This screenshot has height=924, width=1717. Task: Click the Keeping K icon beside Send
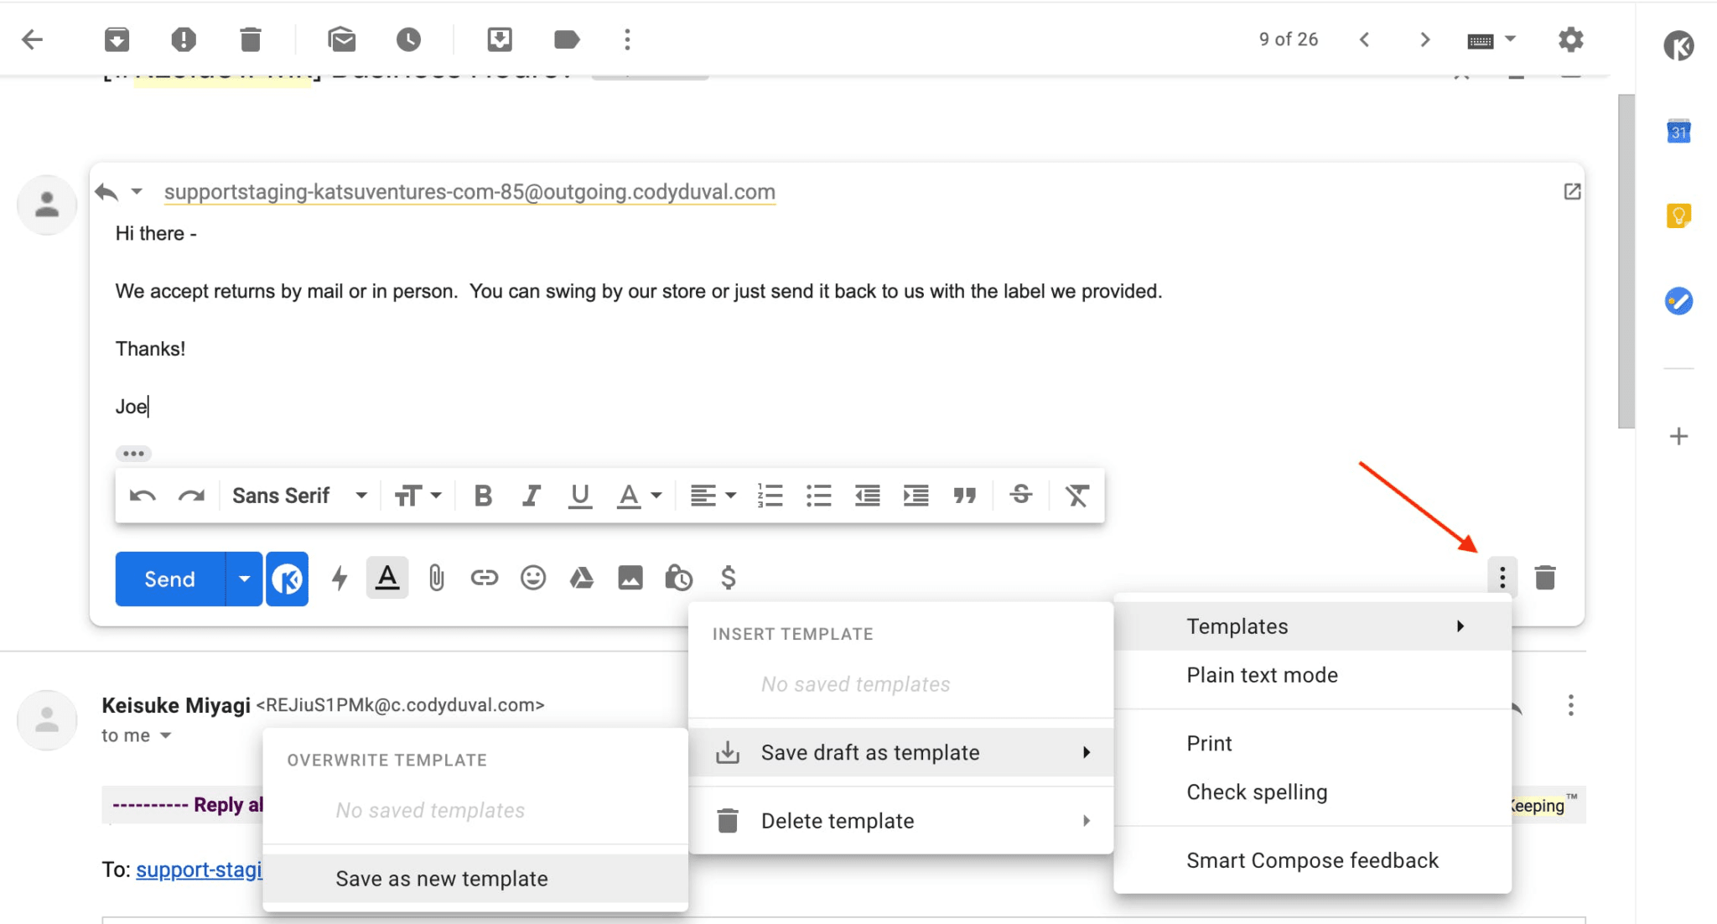click(287, 579)
